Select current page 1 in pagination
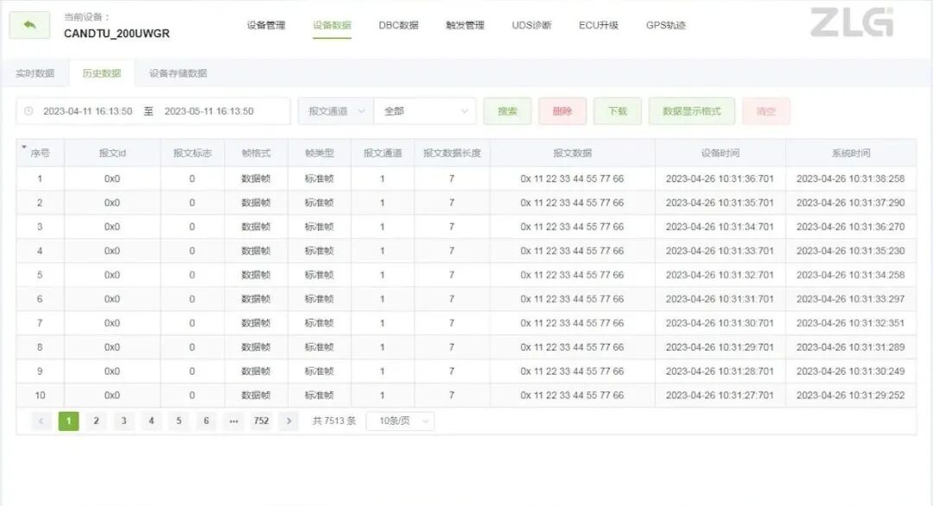 pos(68,421)
